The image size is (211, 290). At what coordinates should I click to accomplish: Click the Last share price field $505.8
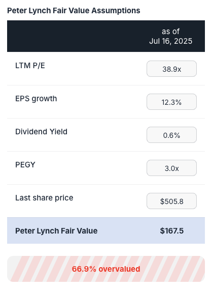pyautogui.click(x=171, y=201)
